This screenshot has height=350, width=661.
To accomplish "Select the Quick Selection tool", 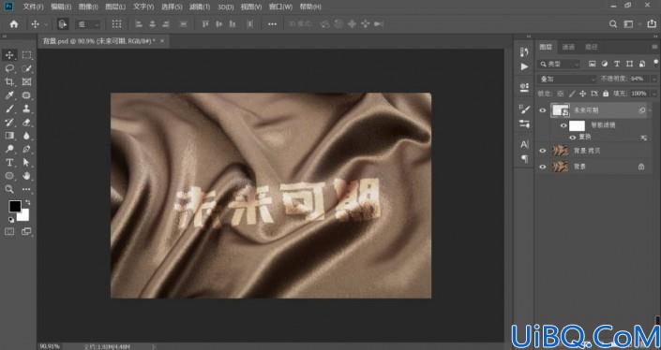I will [x=26, y=68].
